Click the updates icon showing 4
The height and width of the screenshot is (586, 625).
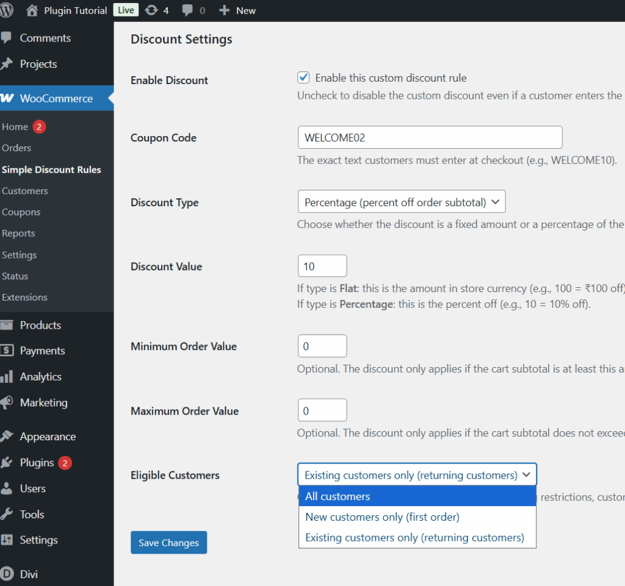point(151,10)
